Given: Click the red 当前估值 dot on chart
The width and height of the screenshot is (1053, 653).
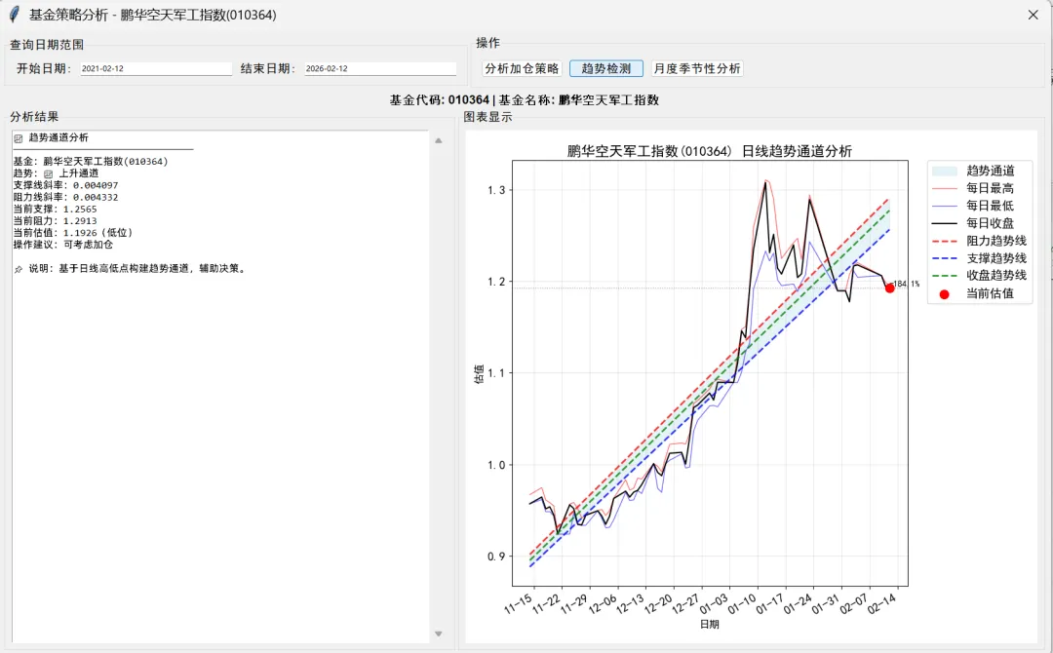Looking at the screenshot, I should click(x=890, y=288).
